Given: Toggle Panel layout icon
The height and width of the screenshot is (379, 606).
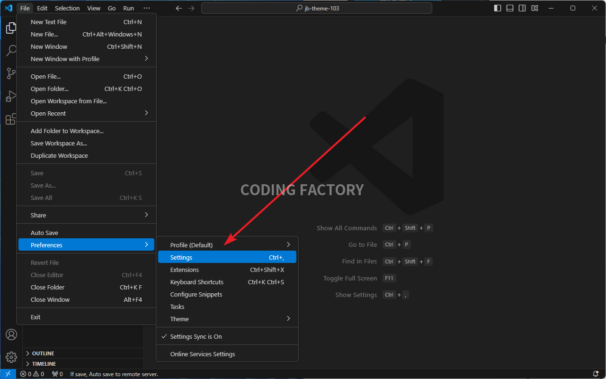Looking at the screenshot, I should point(510,8).
